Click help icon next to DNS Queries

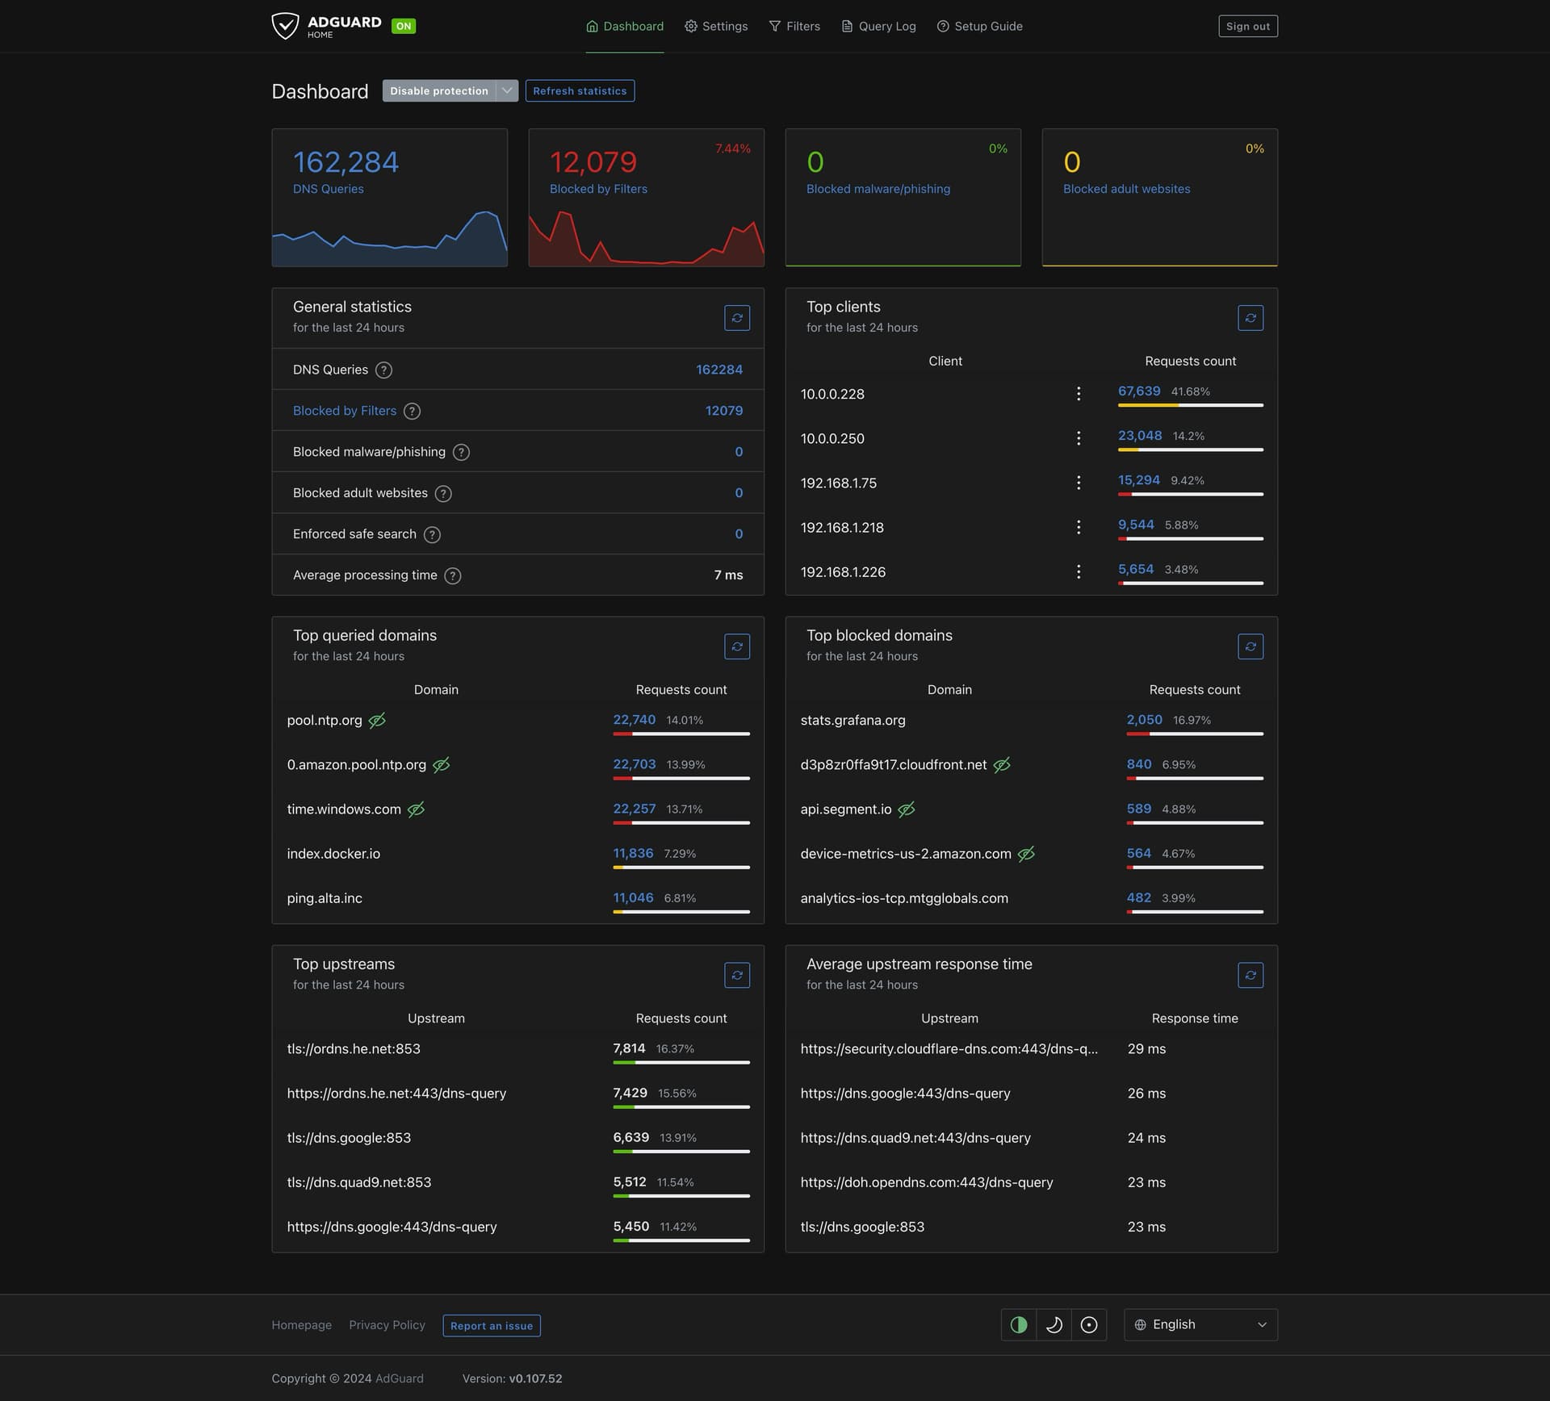click(x=384, y=370)
